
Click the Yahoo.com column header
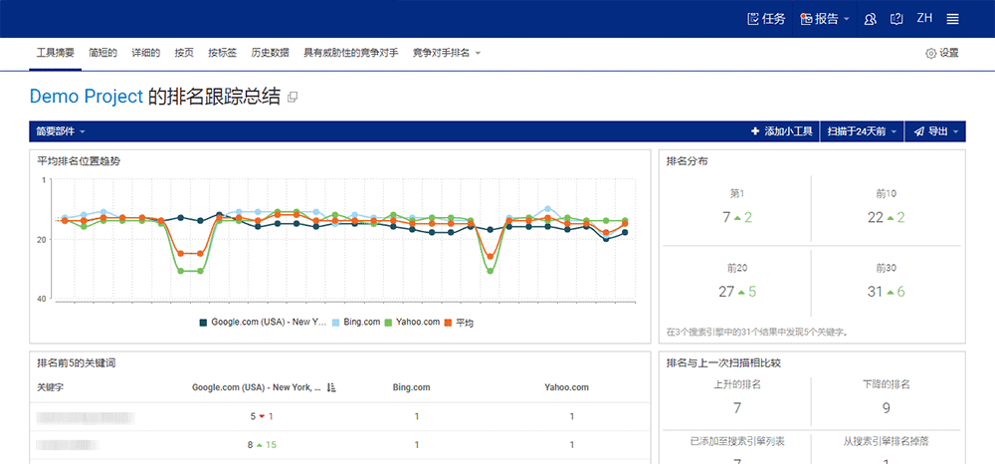[567, 387]
